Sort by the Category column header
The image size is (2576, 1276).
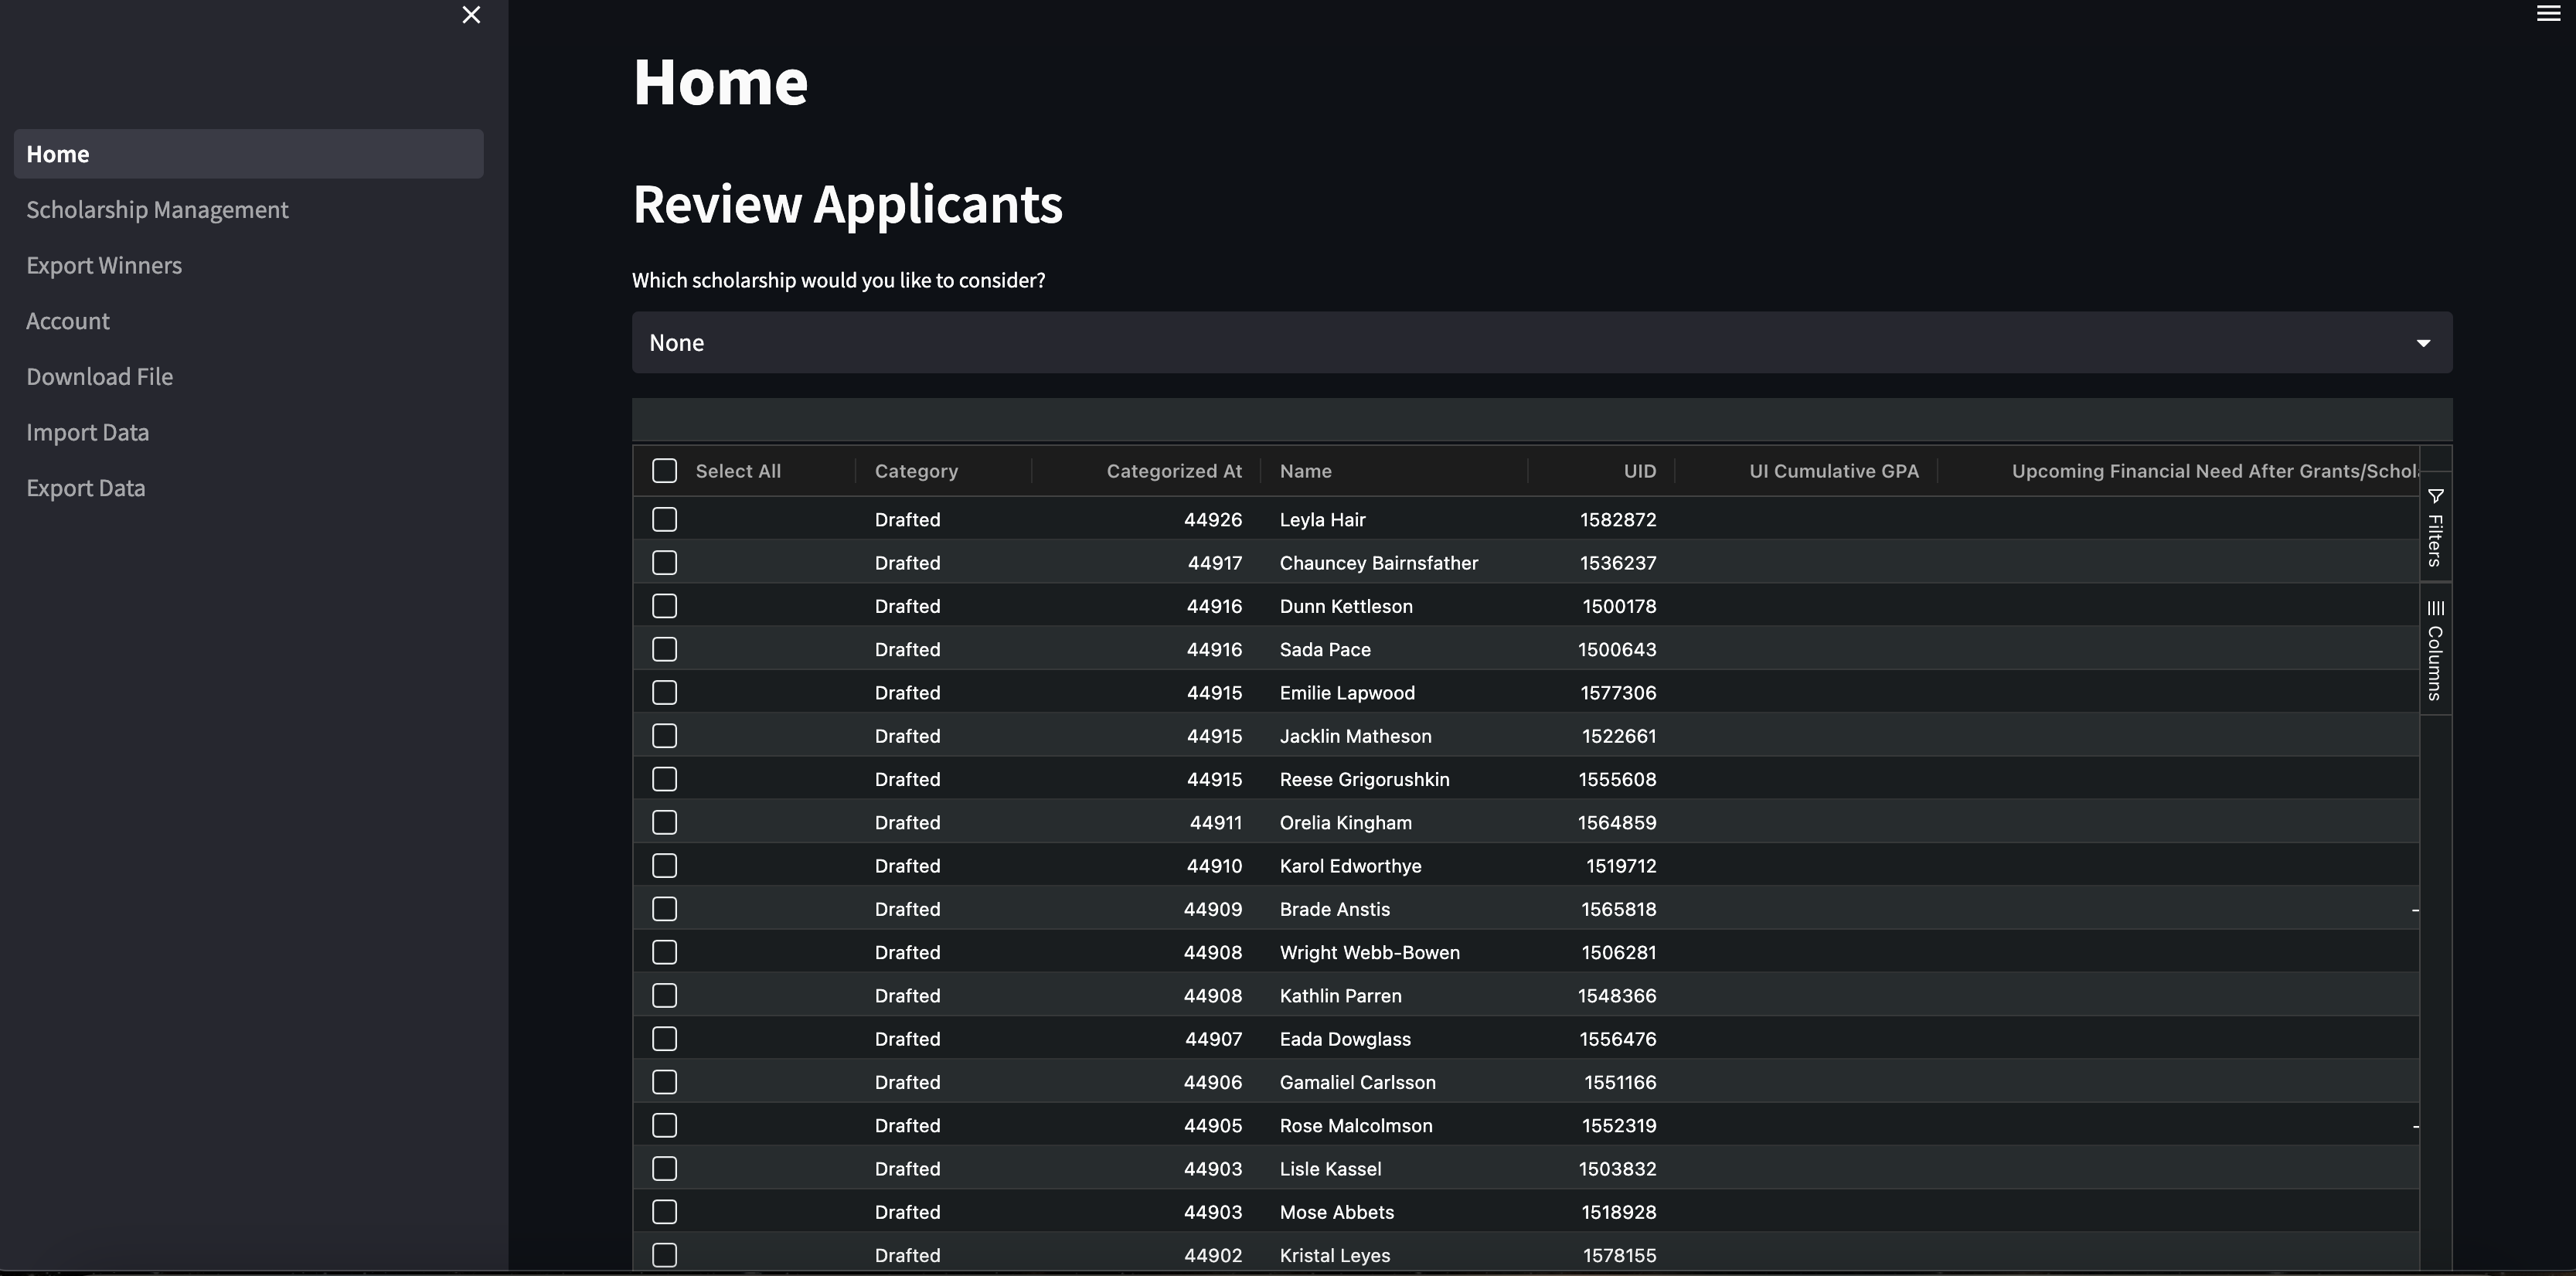(916, 471)
